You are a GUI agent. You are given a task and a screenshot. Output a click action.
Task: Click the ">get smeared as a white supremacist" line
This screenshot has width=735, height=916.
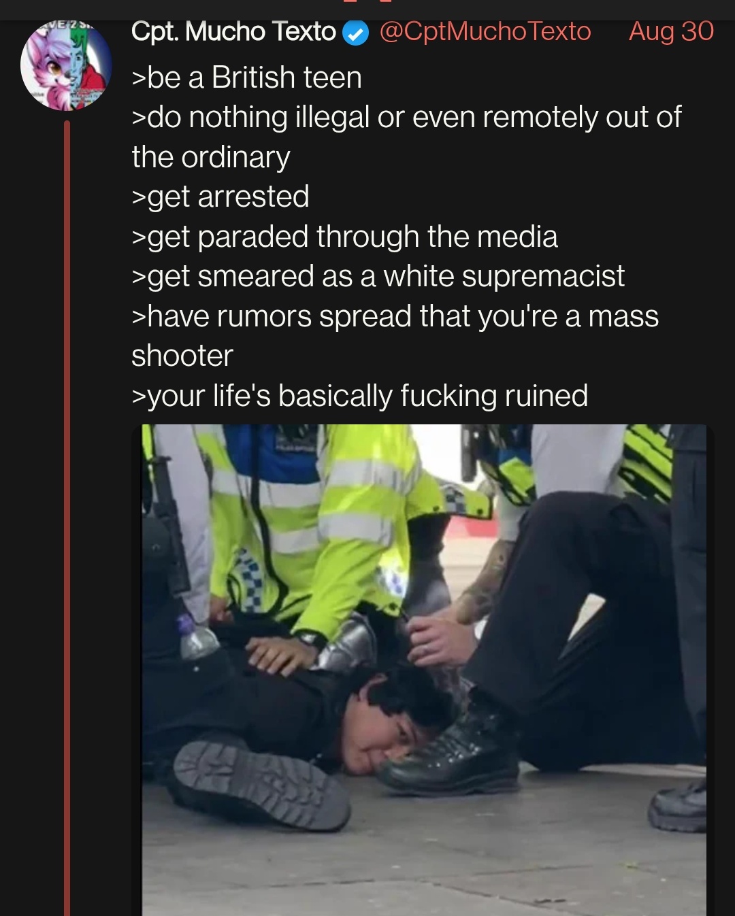pos(378,277)
